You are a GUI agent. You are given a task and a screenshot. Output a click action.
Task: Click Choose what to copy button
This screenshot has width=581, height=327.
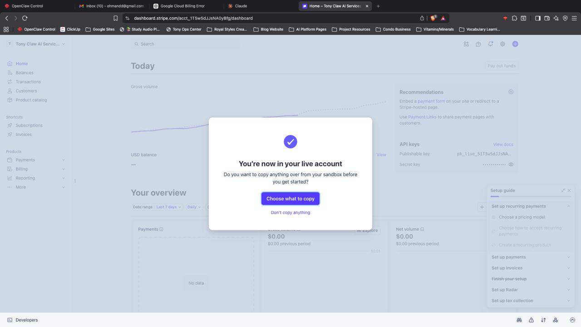point(290,198)
